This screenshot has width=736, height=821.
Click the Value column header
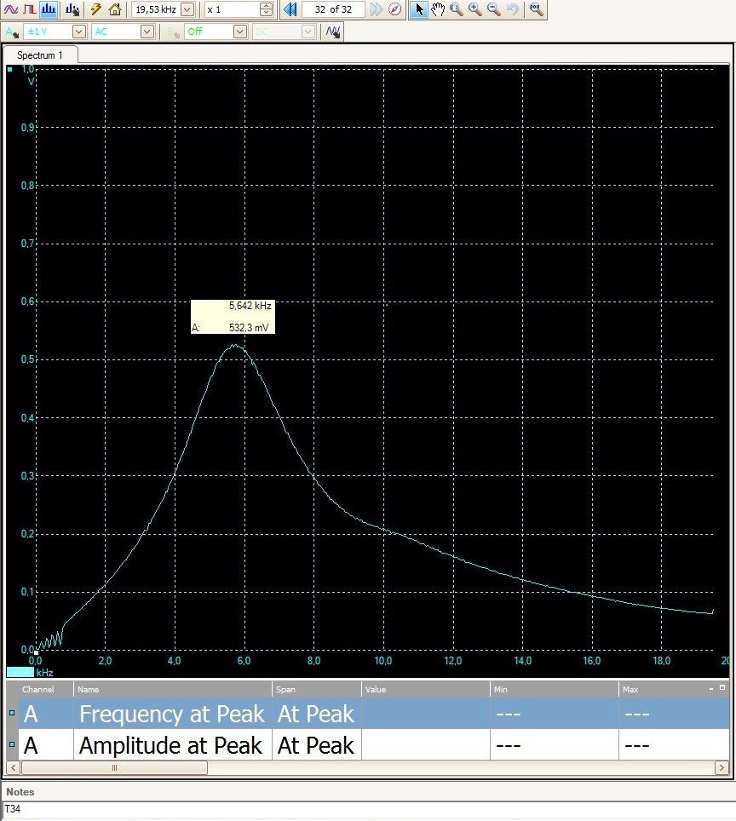click(x=426, y=690)
